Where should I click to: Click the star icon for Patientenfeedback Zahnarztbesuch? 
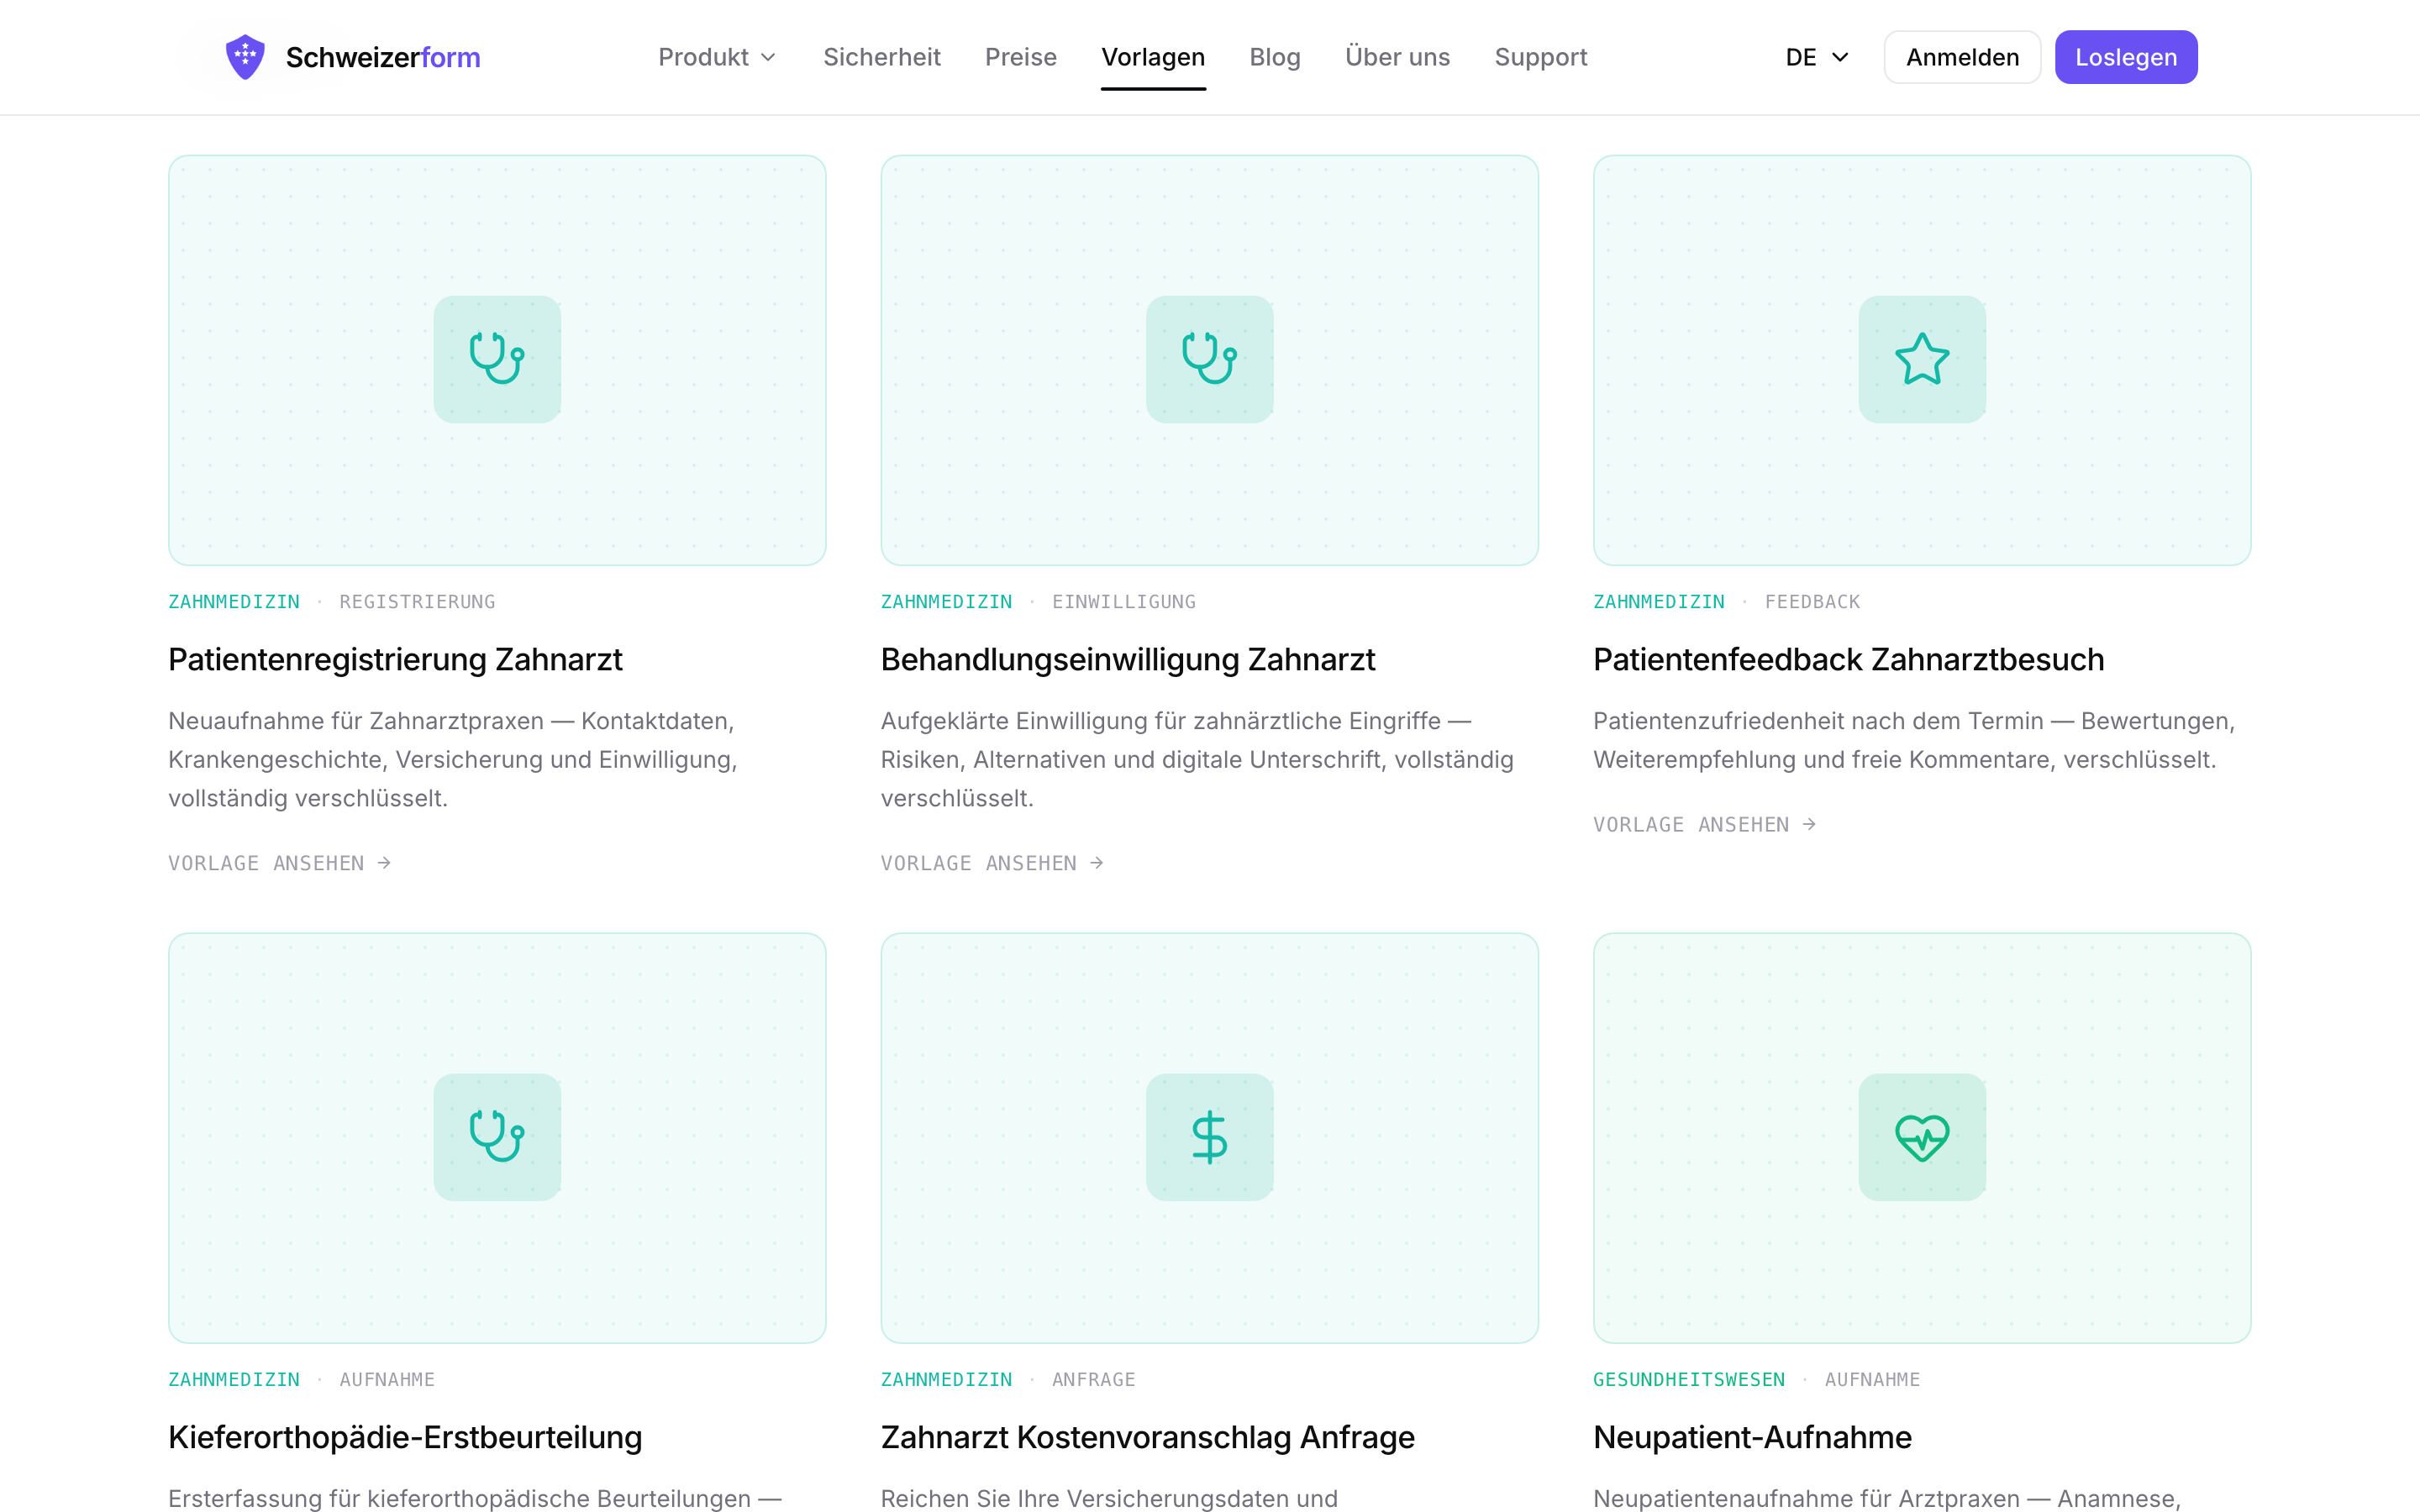pyautogui.click(x=1922, y=359)
